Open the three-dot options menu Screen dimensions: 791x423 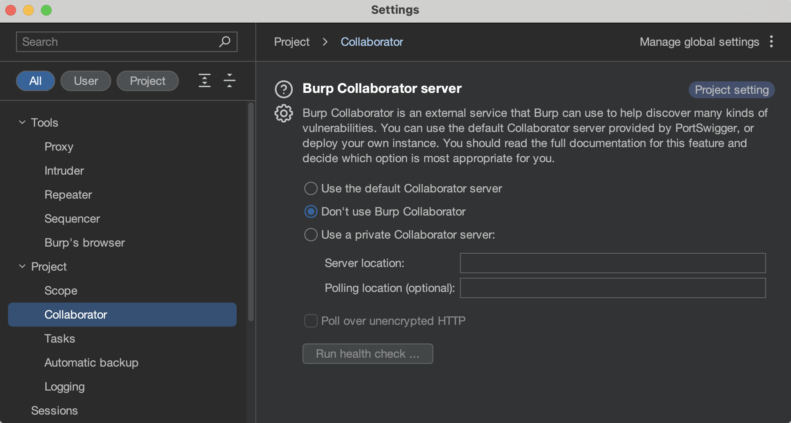coord(771,42)
